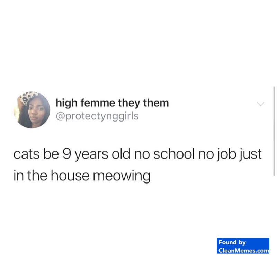The height and width of the screenshot is (277, 277).
Task: Click the word cats in the tweet
Action: coord(26,154)
